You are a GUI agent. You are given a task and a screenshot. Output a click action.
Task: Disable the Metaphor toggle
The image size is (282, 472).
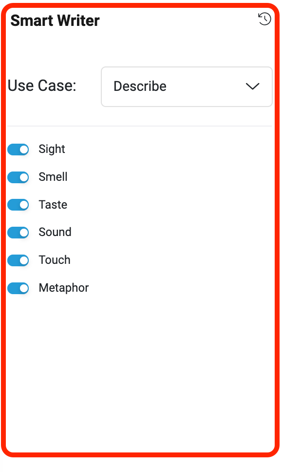18,288
